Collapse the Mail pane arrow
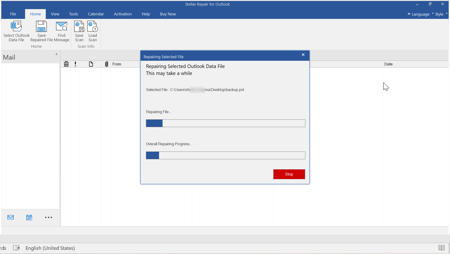 coord(56,54)
